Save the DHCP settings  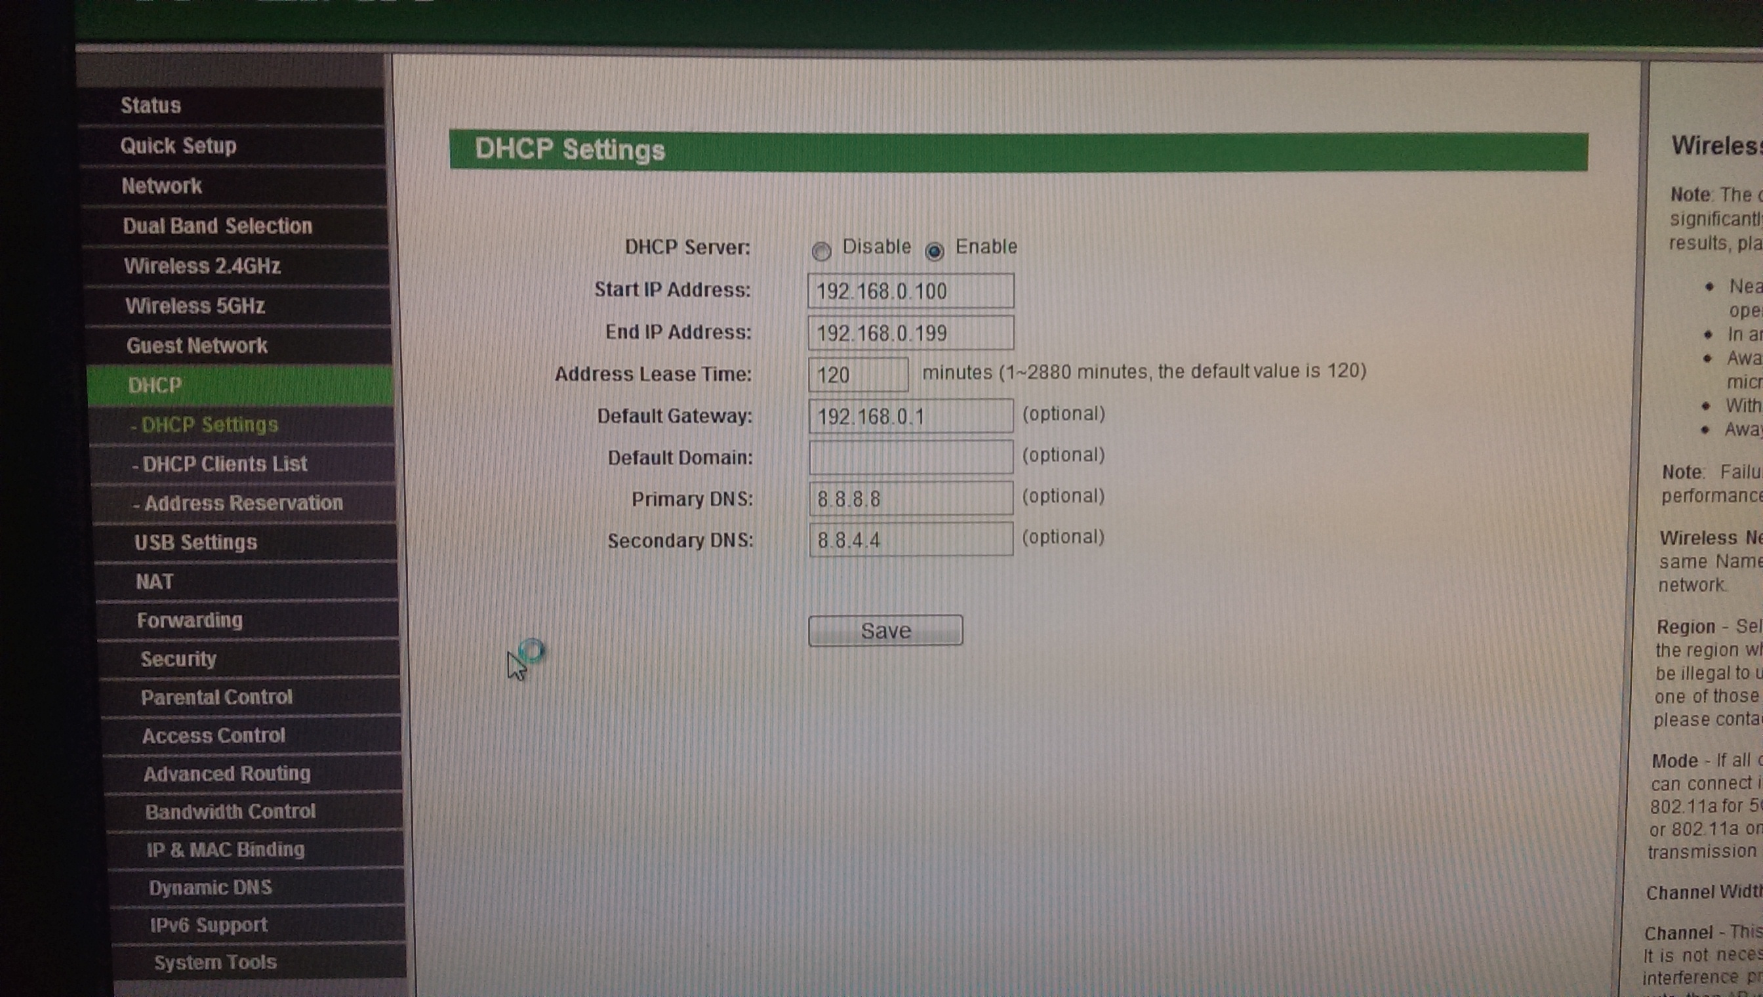[885, 630]
